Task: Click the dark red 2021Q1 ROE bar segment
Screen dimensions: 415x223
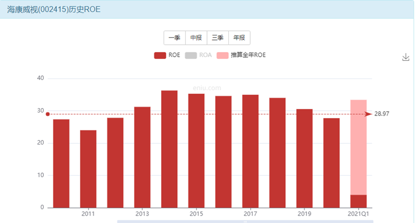Action: pyautogui.click(x=358, y=201)
